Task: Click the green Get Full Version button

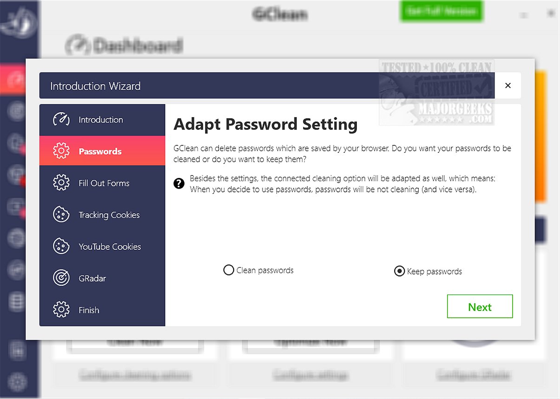Action: point(441,11)
